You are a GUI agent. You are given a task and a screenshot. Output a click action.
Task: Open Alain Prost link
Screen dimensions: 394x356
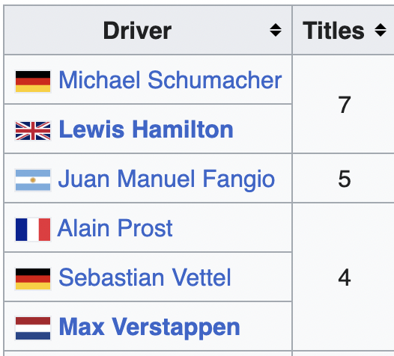(115, 228)
